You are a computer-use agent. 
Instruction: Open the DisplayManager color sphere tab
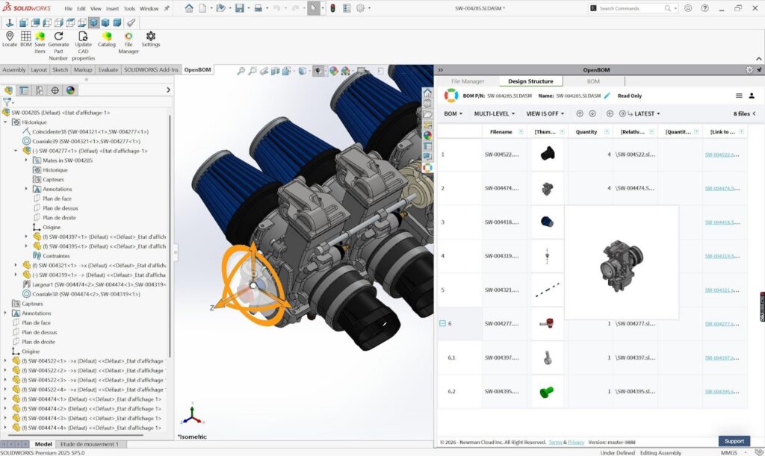(x=70, y=90)
